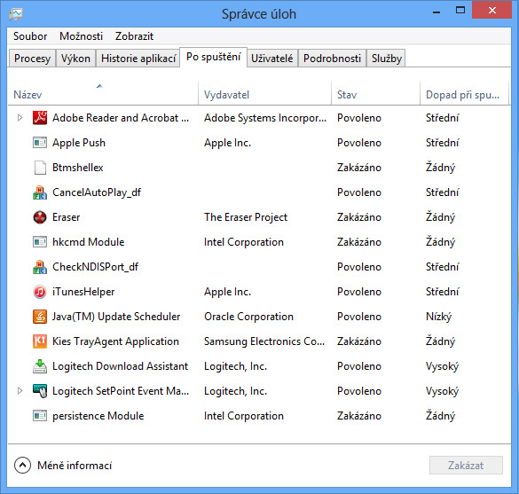Switch to the Uživatelé tab
Image resolution: width=519 pixels, height=494 pixels.
272,59
